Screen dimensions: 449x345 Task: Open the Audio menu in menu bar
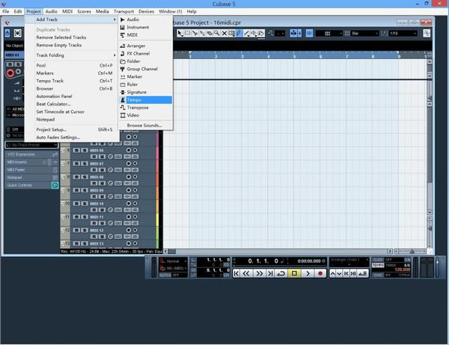coord(51,12)
